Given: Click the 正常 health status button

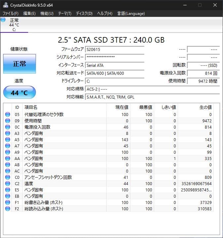Looking at the screenshot, I should click(20, 64).
